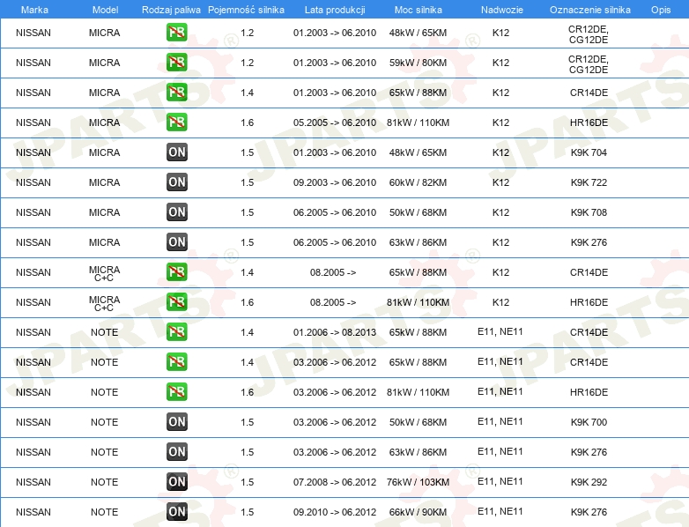The width and height of the screenshot is (689, 527).
Task: Click the petrol icon for Micra C+C 1.4
Action: [176, 272]
